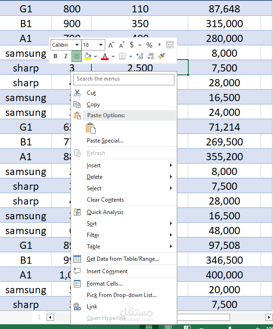
Task: Expand the Filter submenu
Action: (x=124, y=235)
